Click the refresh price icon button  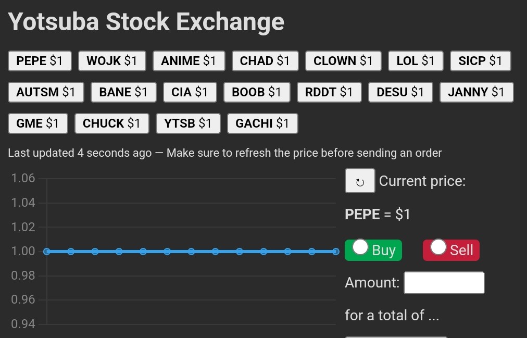[x=359, y=181]
